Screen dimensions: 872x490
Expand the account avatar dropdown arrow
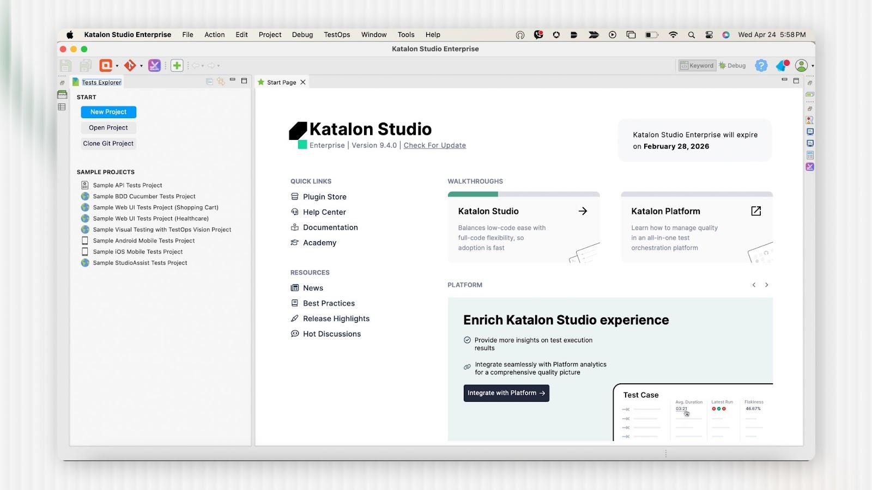(812, 66)
